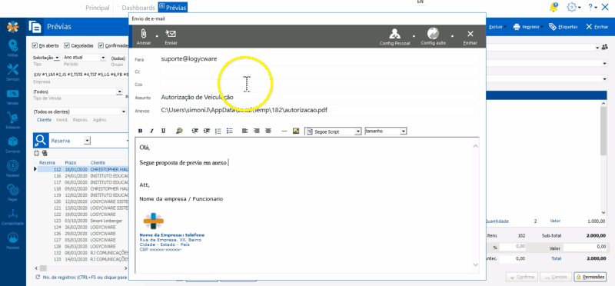The width and height of the screenshot is (615, 286).
Task: Toggle the Canceladas checkbox
Action: tap(67, 45)
